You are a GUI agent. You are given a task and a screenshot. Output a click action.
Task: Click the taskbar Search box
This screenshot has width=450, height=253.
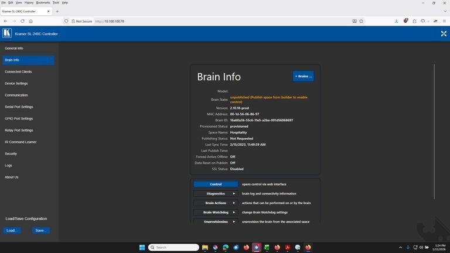(x=173, y=247)
